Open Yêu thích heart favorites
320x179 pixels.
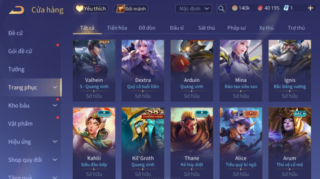coord(91,8)
